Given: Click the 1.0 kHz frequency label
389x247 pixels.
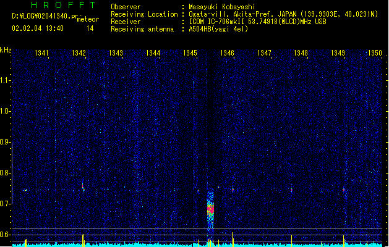Looking at the screenshot, I should click(x=5, y=111).
